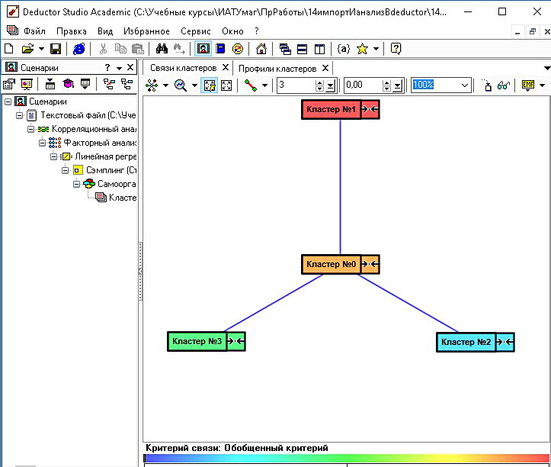Click the magnifier zoom icon

pos(181,85)
